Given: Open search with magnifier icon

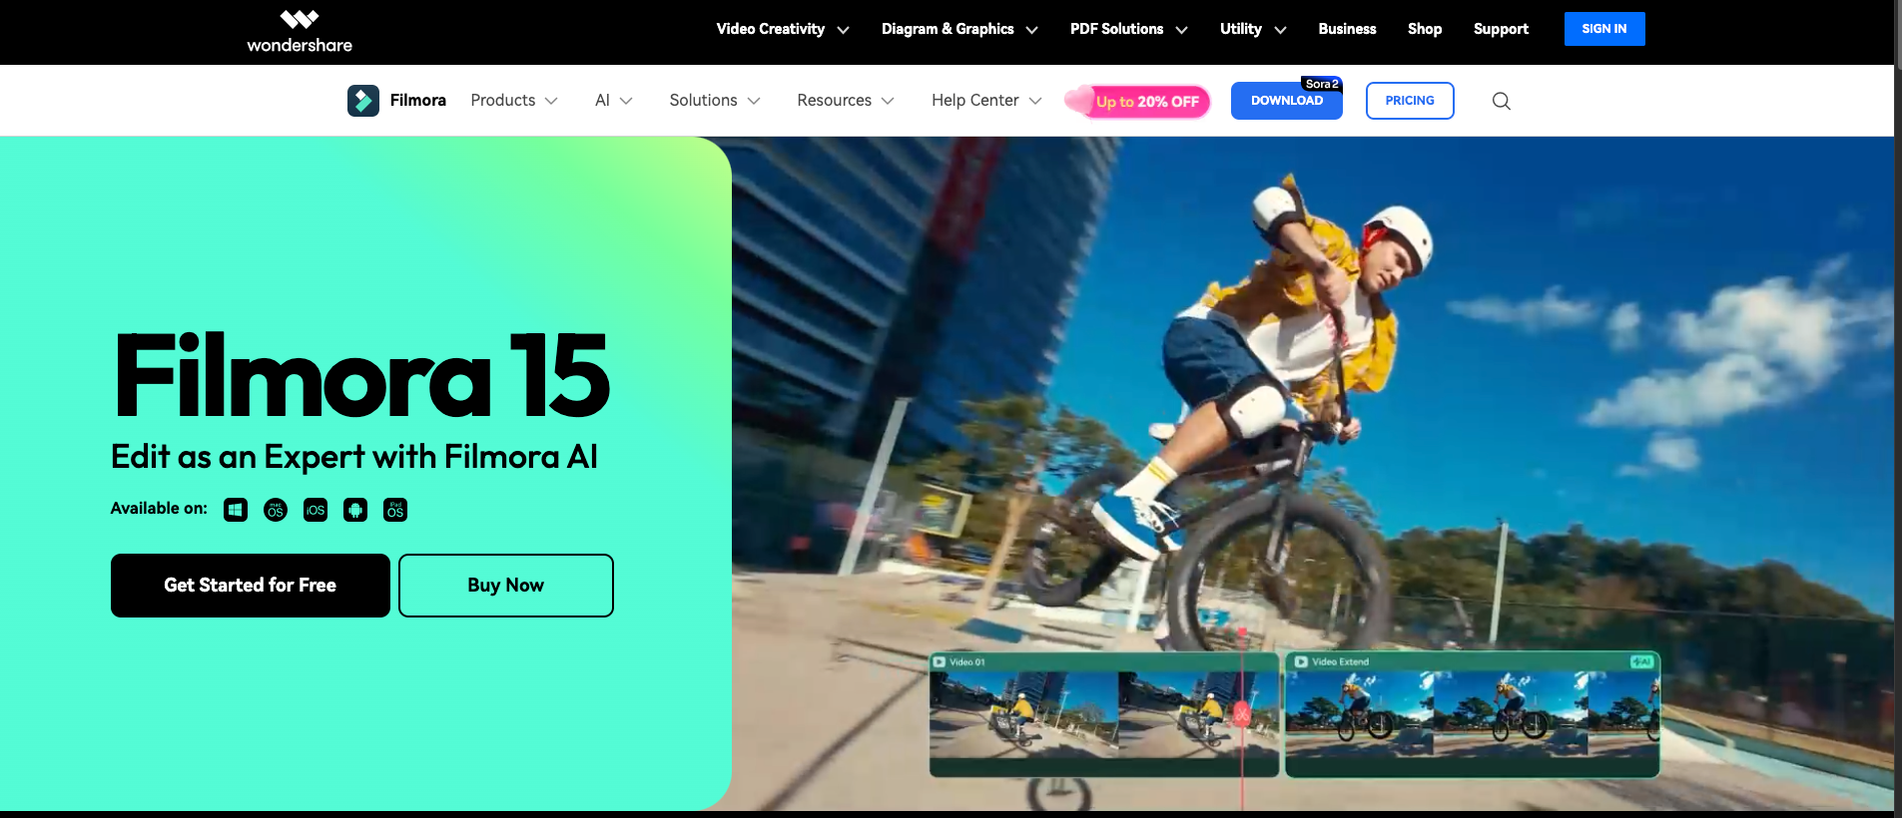Looking at the screenshot, I should coord(1501,101).
